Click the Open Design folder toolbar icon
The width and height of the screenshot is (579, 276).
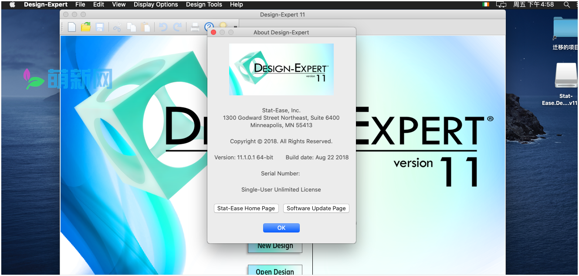point(86,27)
